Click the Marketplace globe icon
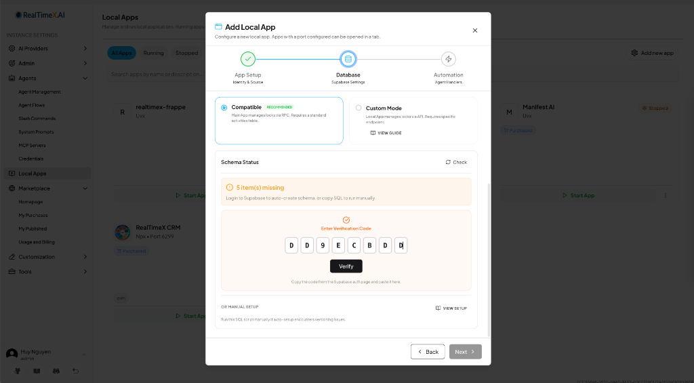This screenshot has width=694, height=383. (12, 188)
